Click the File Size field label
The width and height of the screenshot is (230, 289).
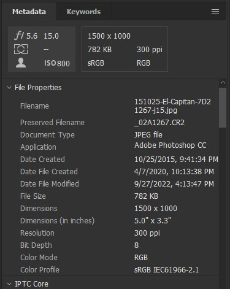click(33, 196)
